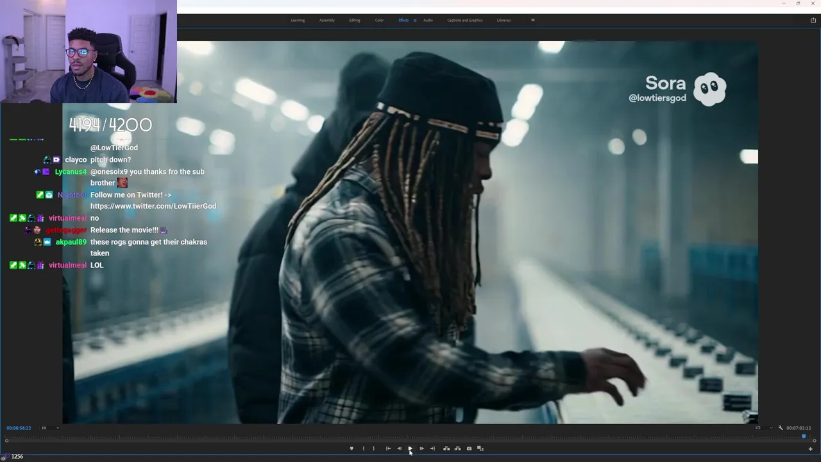Click the Mark In bracket button
Image resolution: width=821 pixels, height=462 pixels.
(x=363, y=449)
